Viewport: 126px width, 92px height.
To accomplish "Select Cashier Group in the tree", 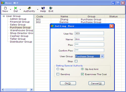I will pyautogui.click(x=19, y=36).
